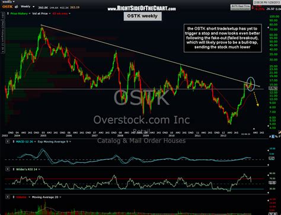Click the 2005 year label on time axis
Screen dimensions: 281x215
click(43, 135)
